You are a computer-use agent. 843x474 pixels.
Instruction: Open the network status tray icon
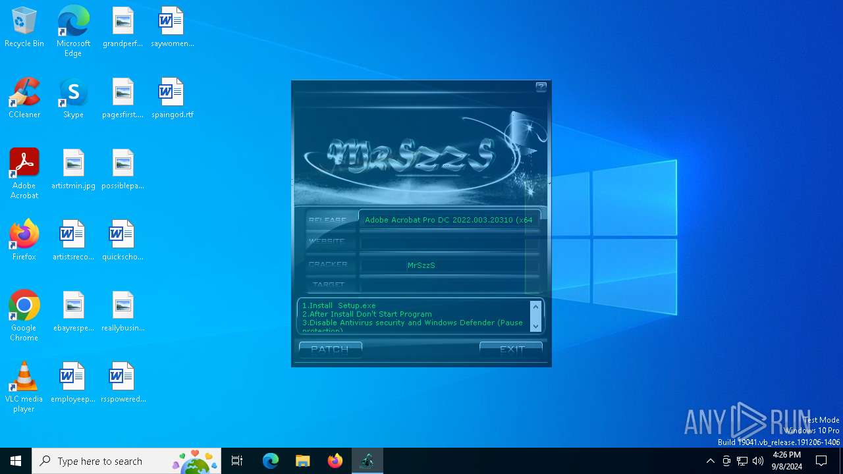[x=742, y=461]
